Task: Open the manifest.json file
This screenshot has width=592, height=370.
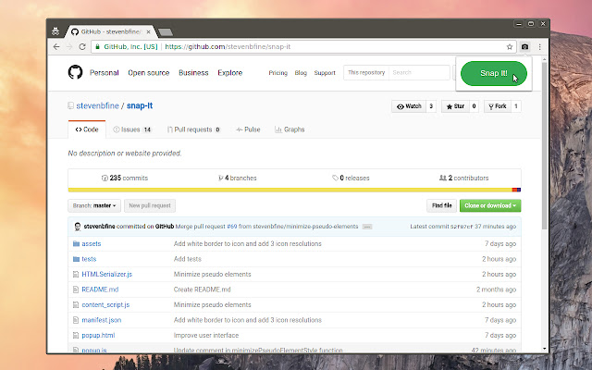Action: click(102, 320)
